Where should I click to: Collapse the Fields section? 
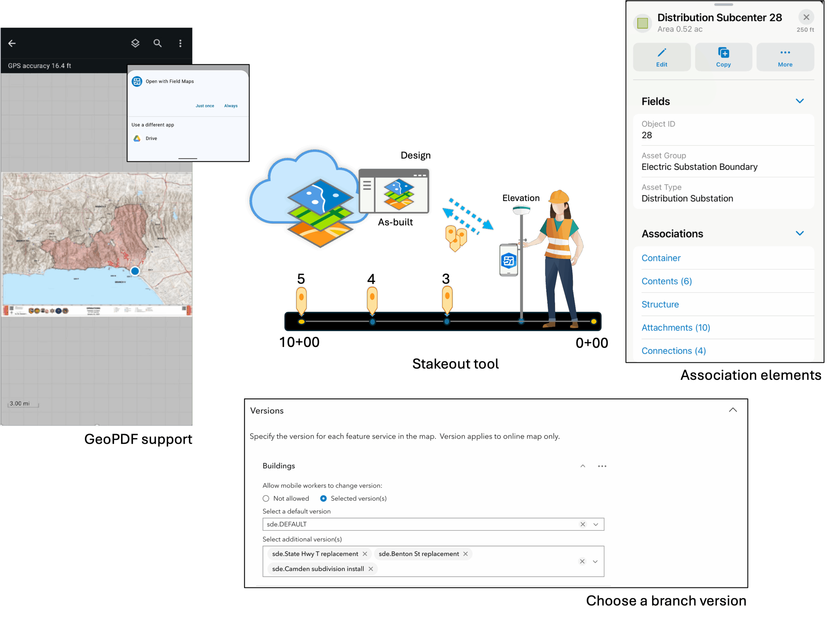pyautogui.click(x=800, y=101)
